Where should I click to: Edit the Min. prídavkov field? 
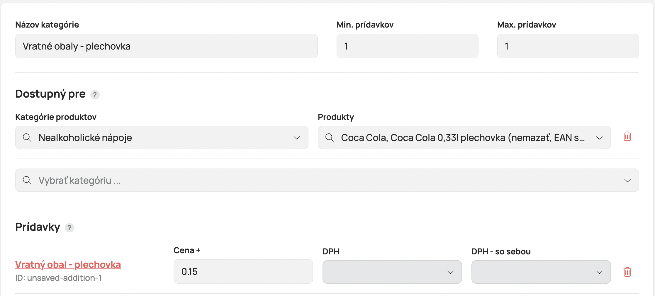click(407, 46)
